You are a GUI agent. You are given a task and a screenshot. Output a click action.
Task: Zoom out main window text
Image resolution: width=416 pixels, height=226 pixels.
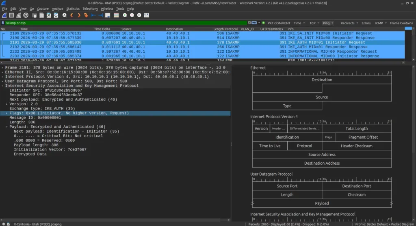click(x=132, y=15)
